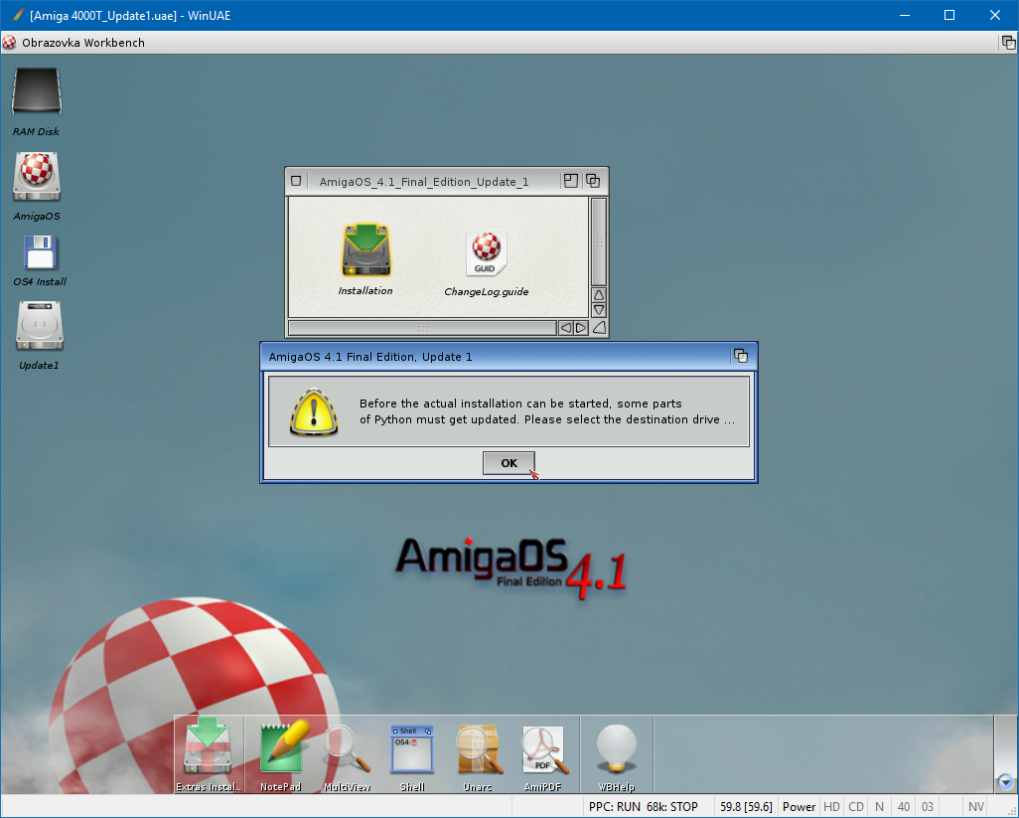This screenshot has height=818, width=1019.
Task: Select the AmigaOS drive icon
Action: coord(37,177)
